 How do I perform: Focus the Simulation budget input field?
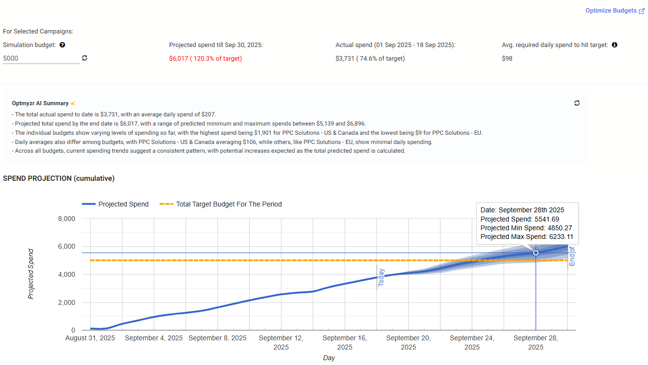click(41, 58)
